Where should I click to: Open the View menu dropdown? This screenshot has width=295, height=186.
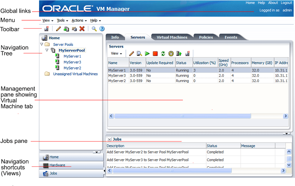(48, 20)
